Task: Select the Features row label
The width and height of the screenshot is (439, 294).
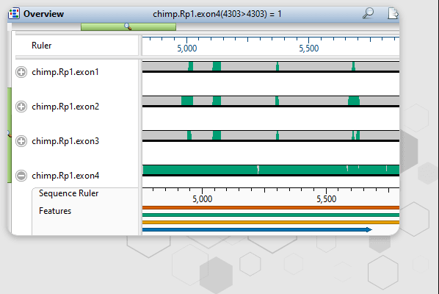Action: click(55, 211)
